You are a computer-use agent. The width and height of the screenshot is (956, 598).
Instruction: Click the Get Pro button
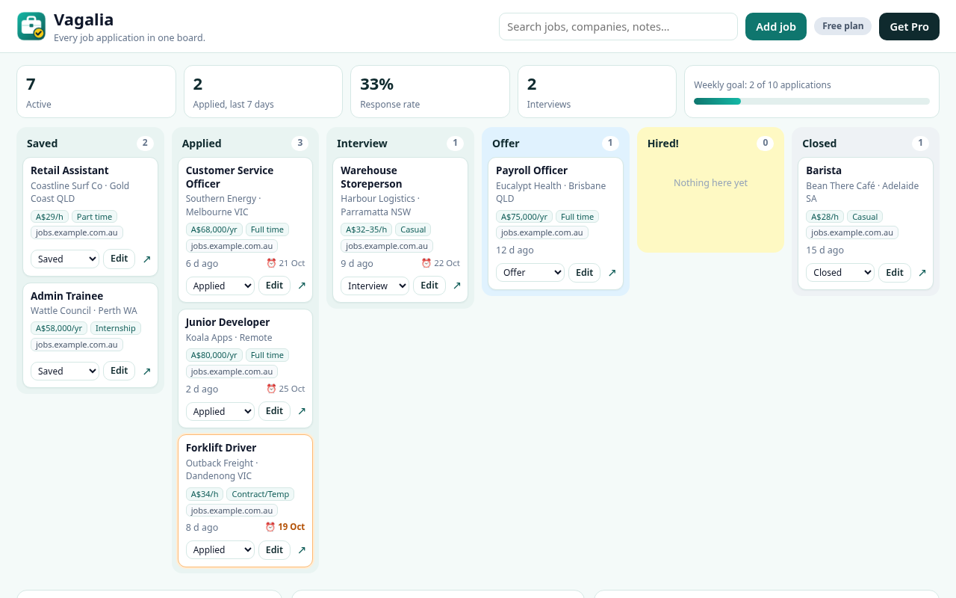(x=909, y=26)
